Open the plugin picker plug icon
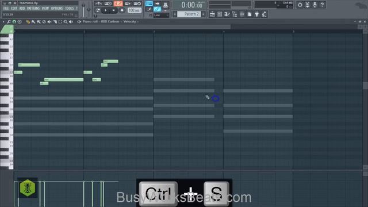Image resolution: width=368 pixels, height=207 pixels. coord(257,14)
